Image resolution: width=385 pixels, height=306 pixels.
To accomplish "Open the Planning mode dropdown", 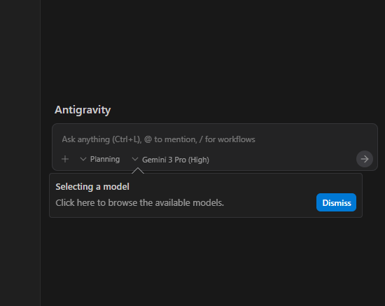I will 100,159.
